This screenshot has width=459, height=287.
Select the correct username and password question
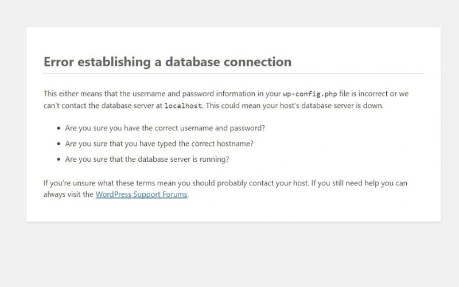tap(165, 128)
